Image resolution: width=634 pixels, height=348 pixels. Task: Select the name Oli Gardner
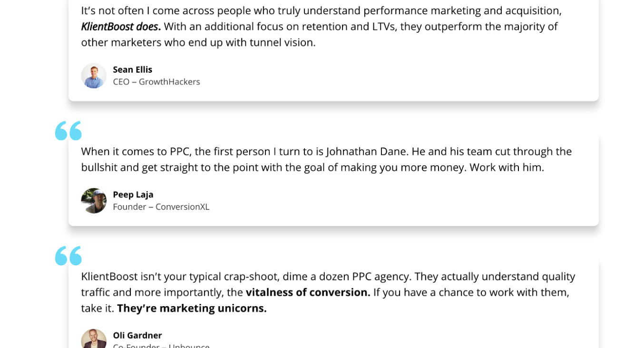coord(137,335)
